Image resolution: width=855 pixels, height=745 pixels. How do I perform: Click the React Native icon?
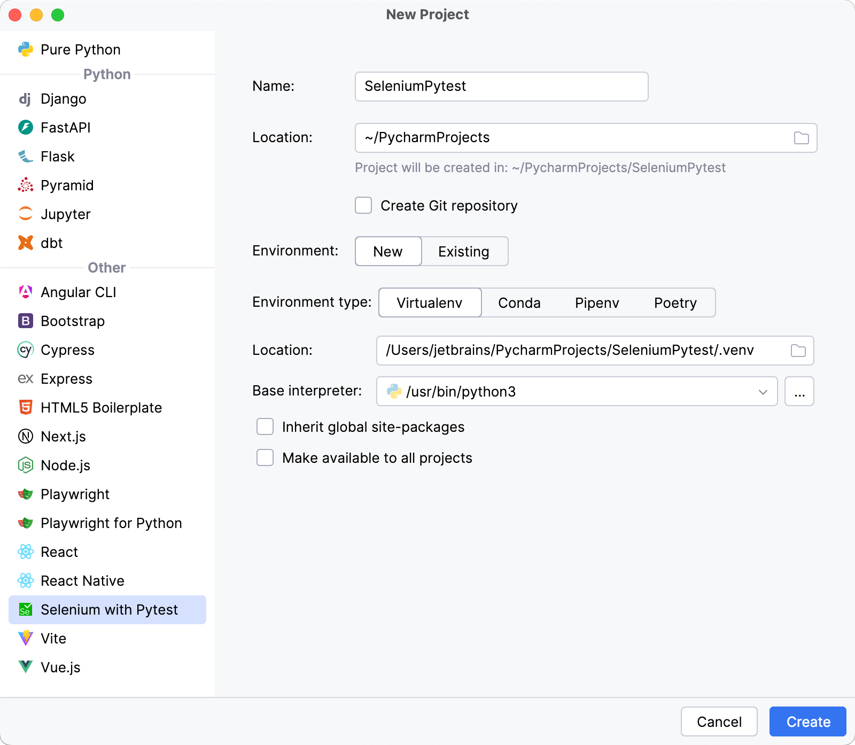(x=26, y=581)
